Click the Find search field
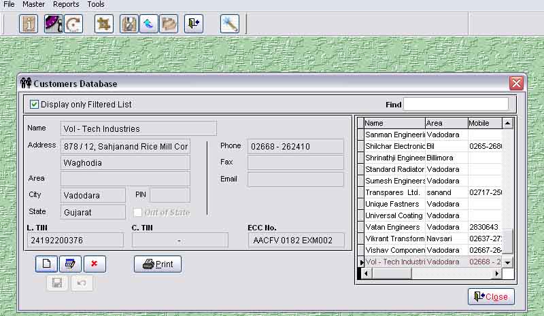Screen dimensions: 544x316 pyautogui.click(x=456, y=104)
